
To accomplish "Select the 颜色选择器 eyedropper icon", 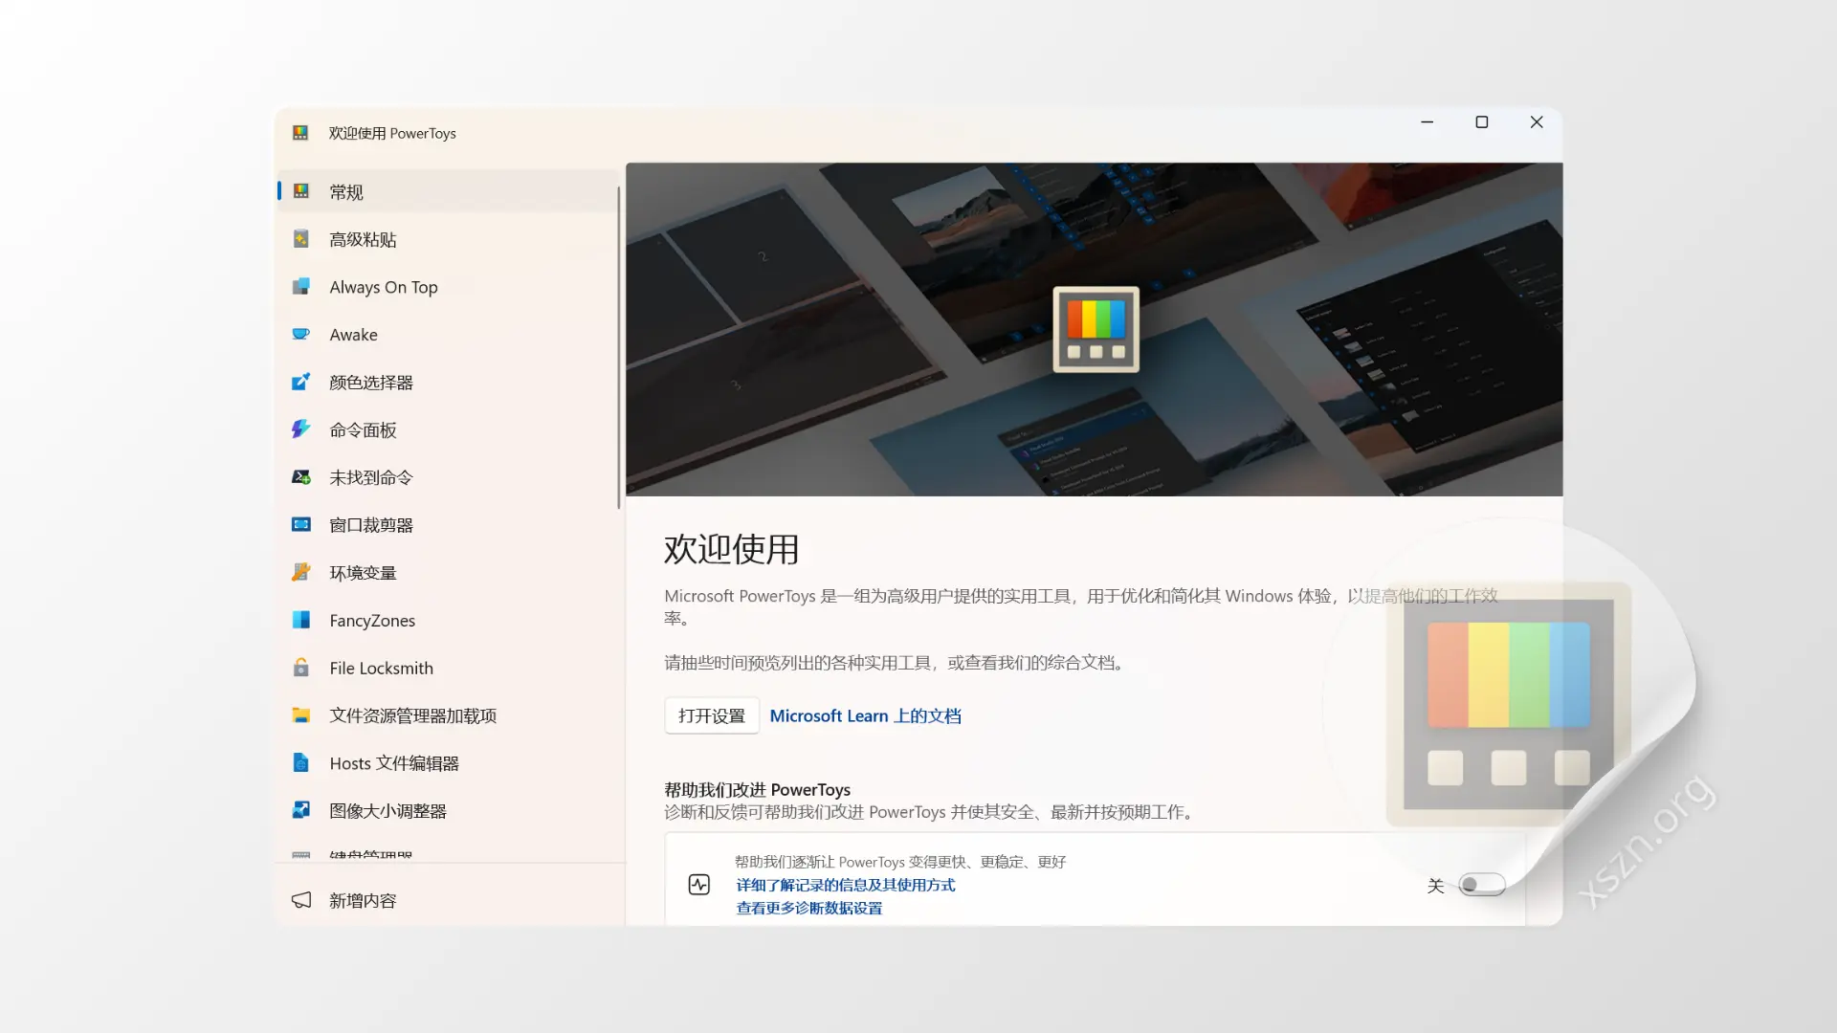I will coord(301,382).
